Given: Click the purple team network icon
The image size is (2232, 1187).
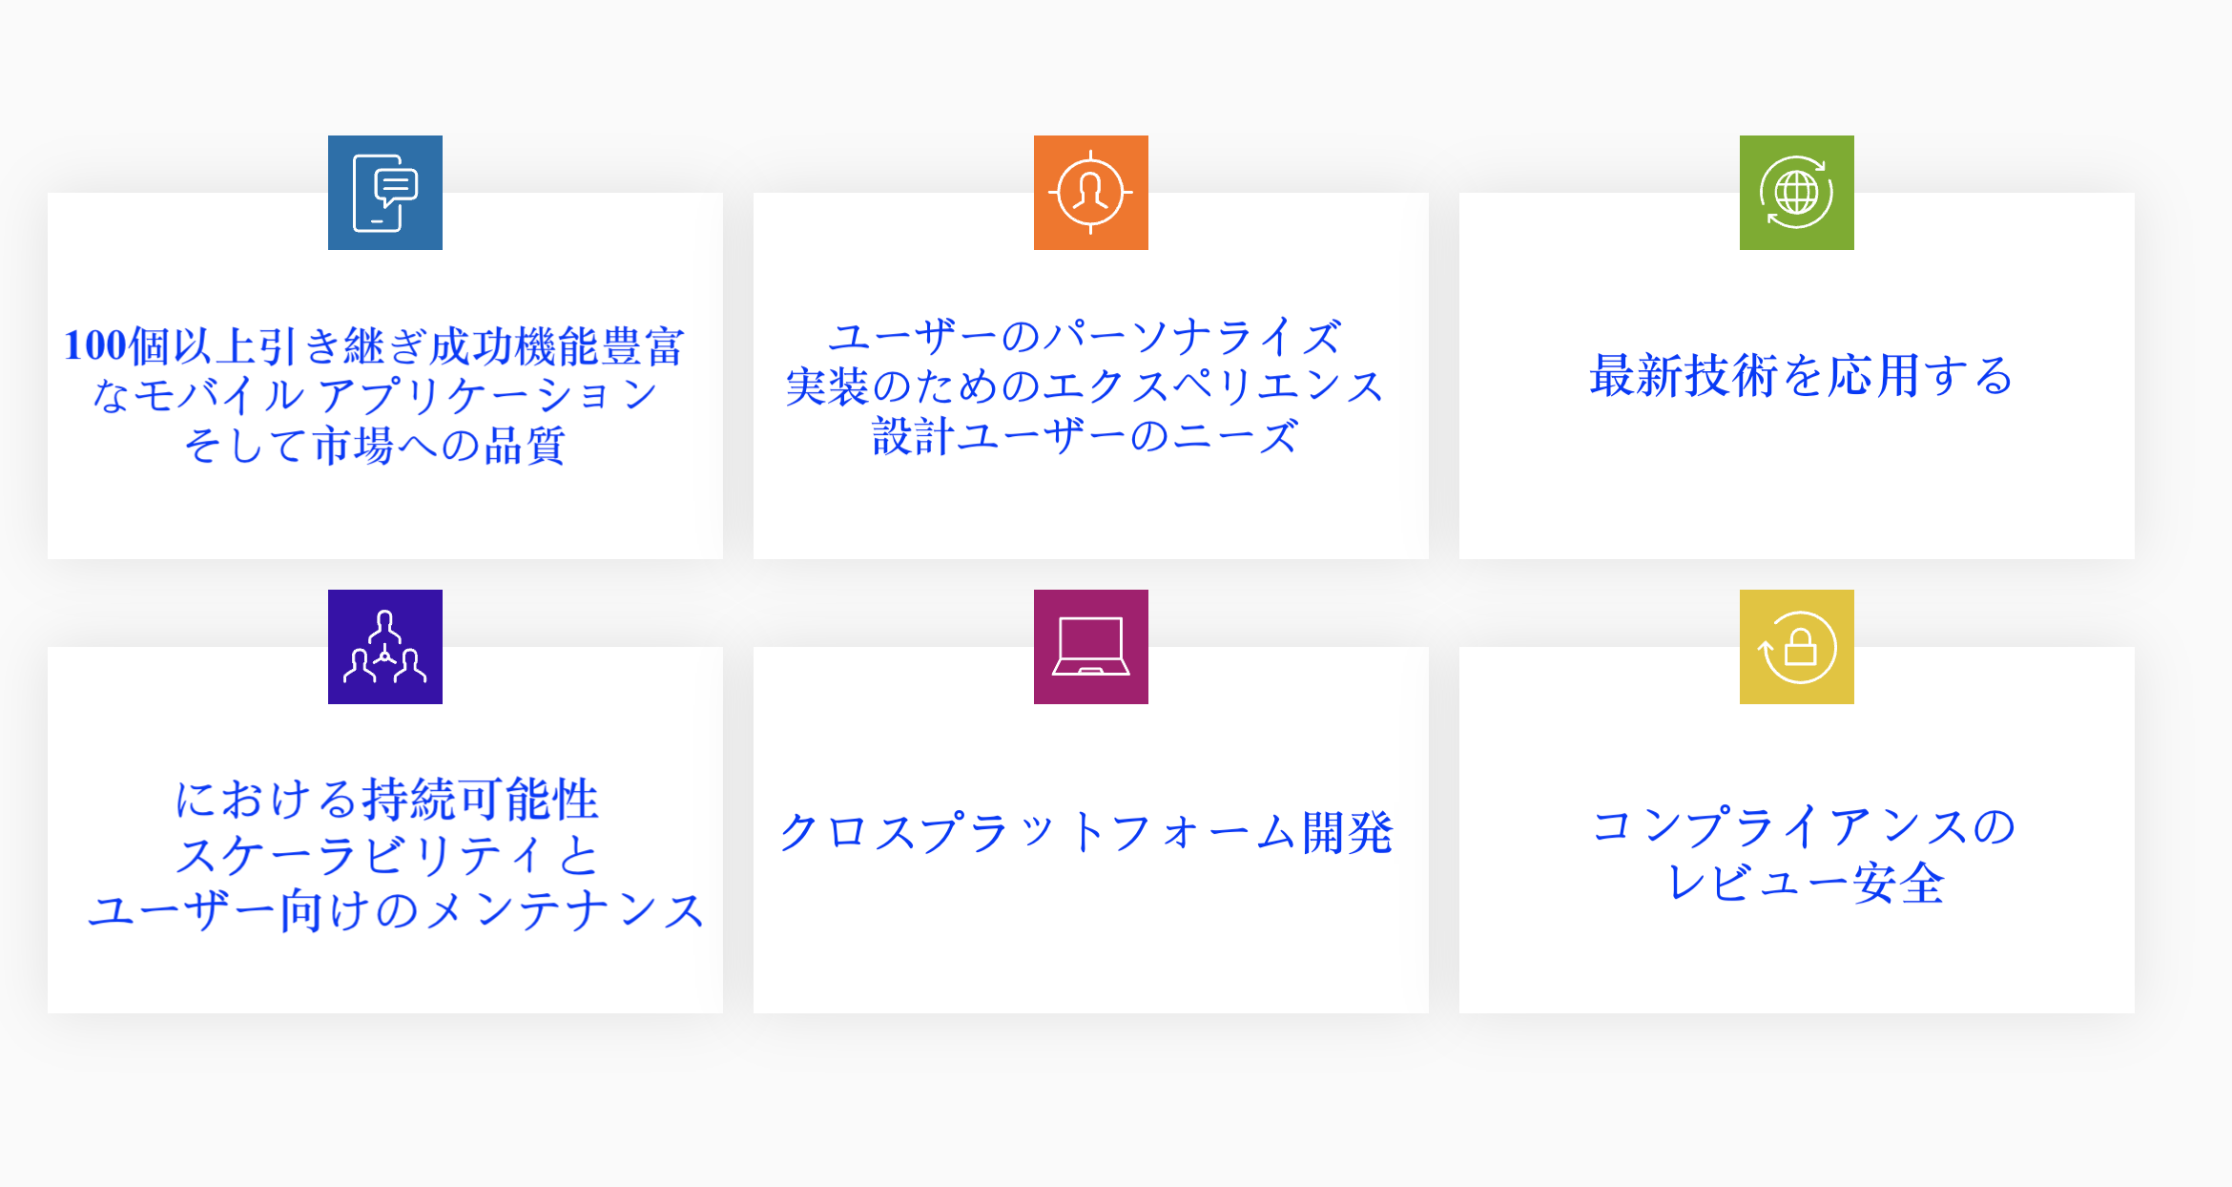Looking at the screenshot, I should pos(384,647).
